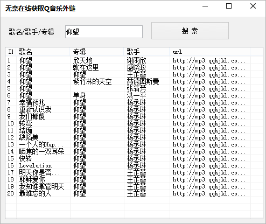
Task: Click singer 杨丞琳 in row 16
Action: (136, 166)
